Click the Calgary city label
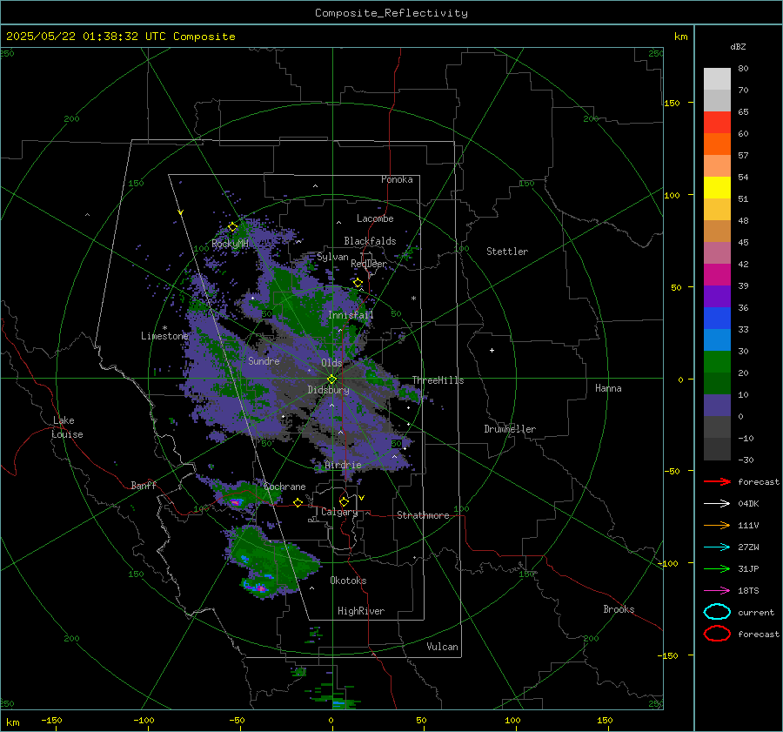This screenshot has width=783, height=732. (339, 512)
